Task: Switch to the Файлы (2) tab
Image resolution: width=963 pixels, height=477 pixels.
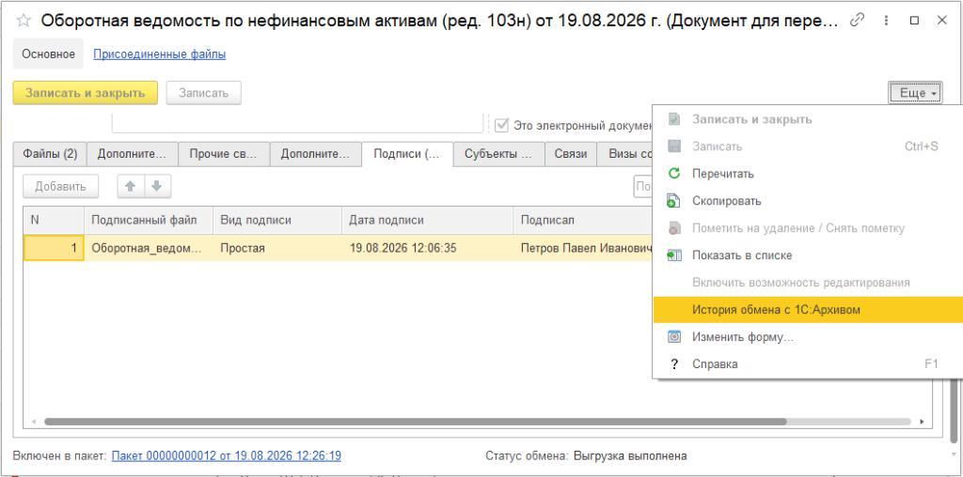Action: (51, 154)
